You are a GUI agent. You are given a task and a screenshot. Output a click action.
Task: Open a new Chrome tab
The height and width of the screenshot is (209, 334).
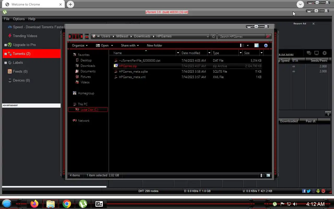click(70, 4)
